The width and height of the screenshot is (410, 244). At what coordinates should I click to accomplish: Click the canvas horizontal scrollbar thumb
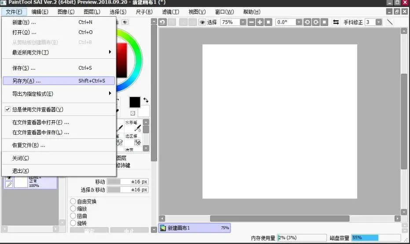[279, 219]
